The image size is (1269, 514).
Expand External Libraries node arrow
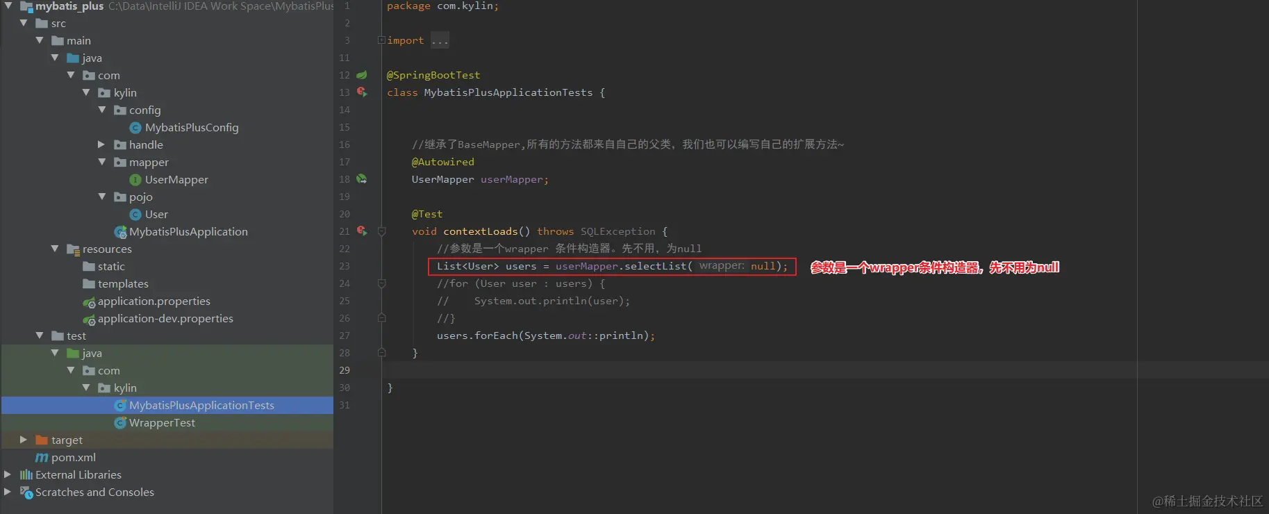tap(8, 474)
